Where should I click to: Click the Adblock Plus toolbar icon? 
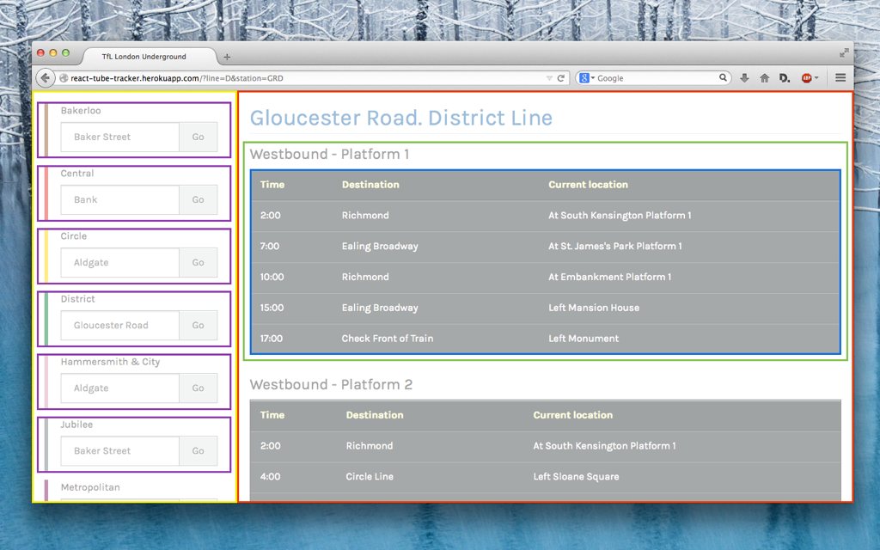pyautogui.click(x=807, y=77)
